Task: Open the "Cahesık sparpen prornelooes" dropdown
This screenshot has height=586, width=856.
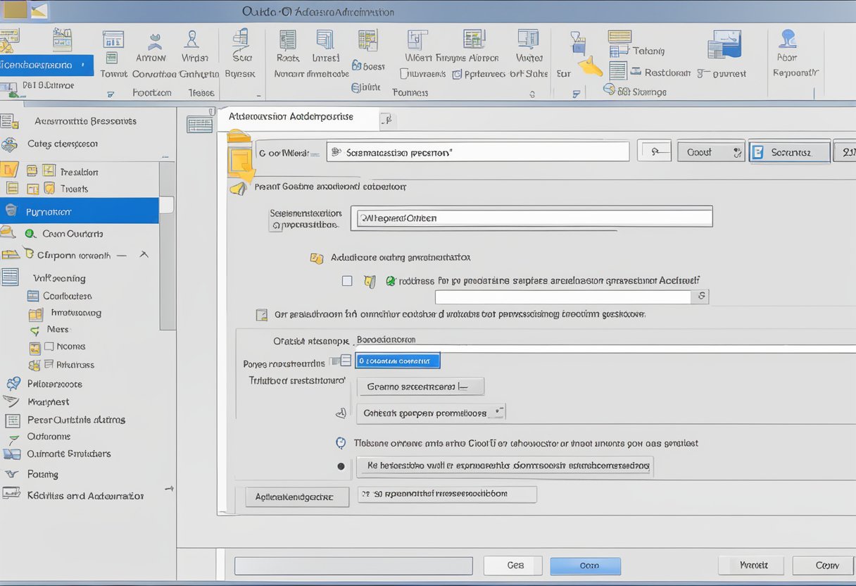Action: (x=432, y=413)
